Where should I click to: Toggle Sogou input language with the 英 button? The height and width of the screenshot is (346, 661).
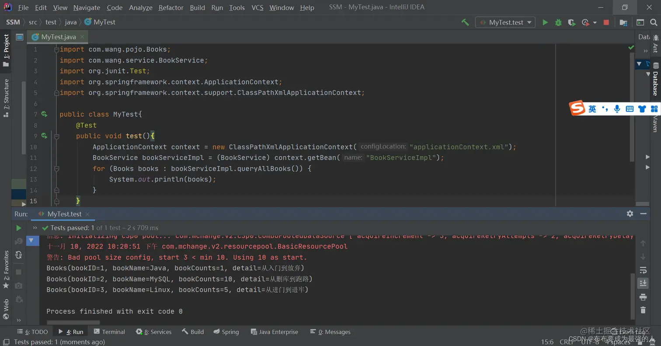592,109
